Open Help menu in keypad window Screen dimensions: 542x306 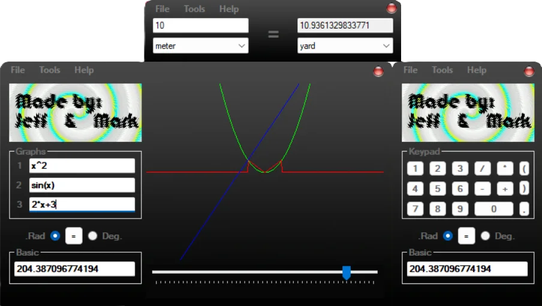point(477,70)
